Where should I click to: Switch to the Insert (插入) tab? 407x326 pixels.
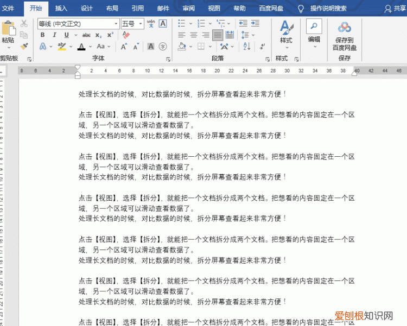click(61, 9)
